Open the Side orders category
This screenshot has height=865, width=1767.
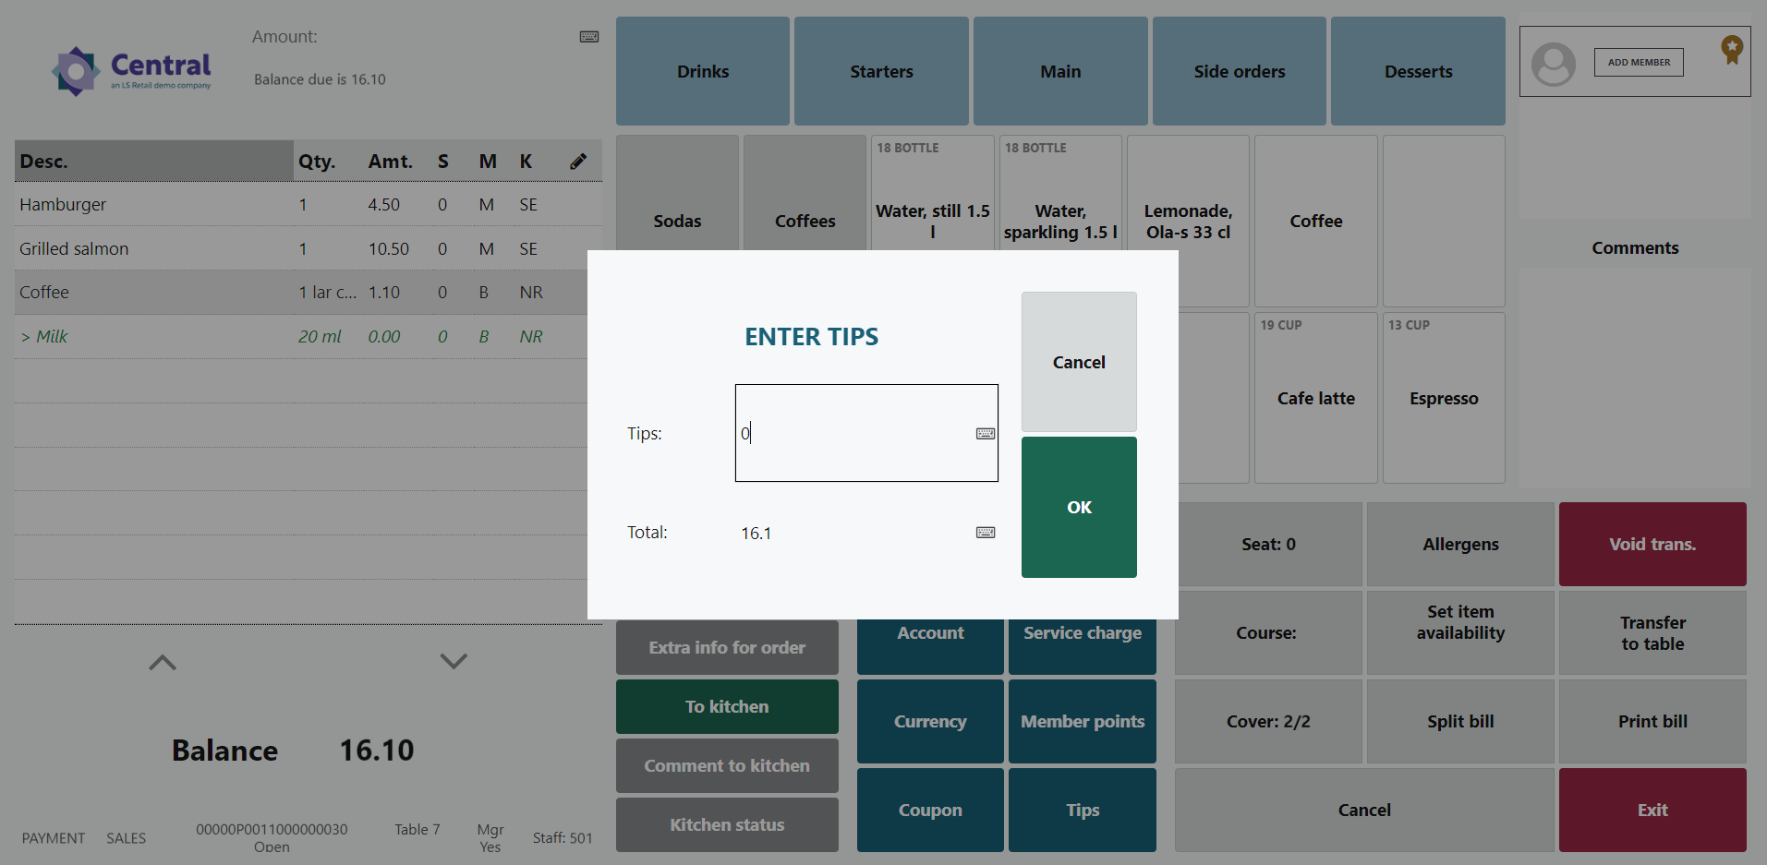pyautogui.click(x=1240, y=71)
